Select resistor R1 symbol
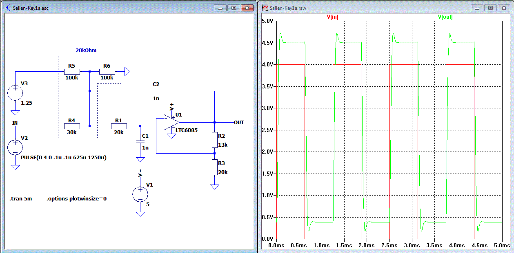This screenshot has height=253, width=514. [x=119, y=126]
